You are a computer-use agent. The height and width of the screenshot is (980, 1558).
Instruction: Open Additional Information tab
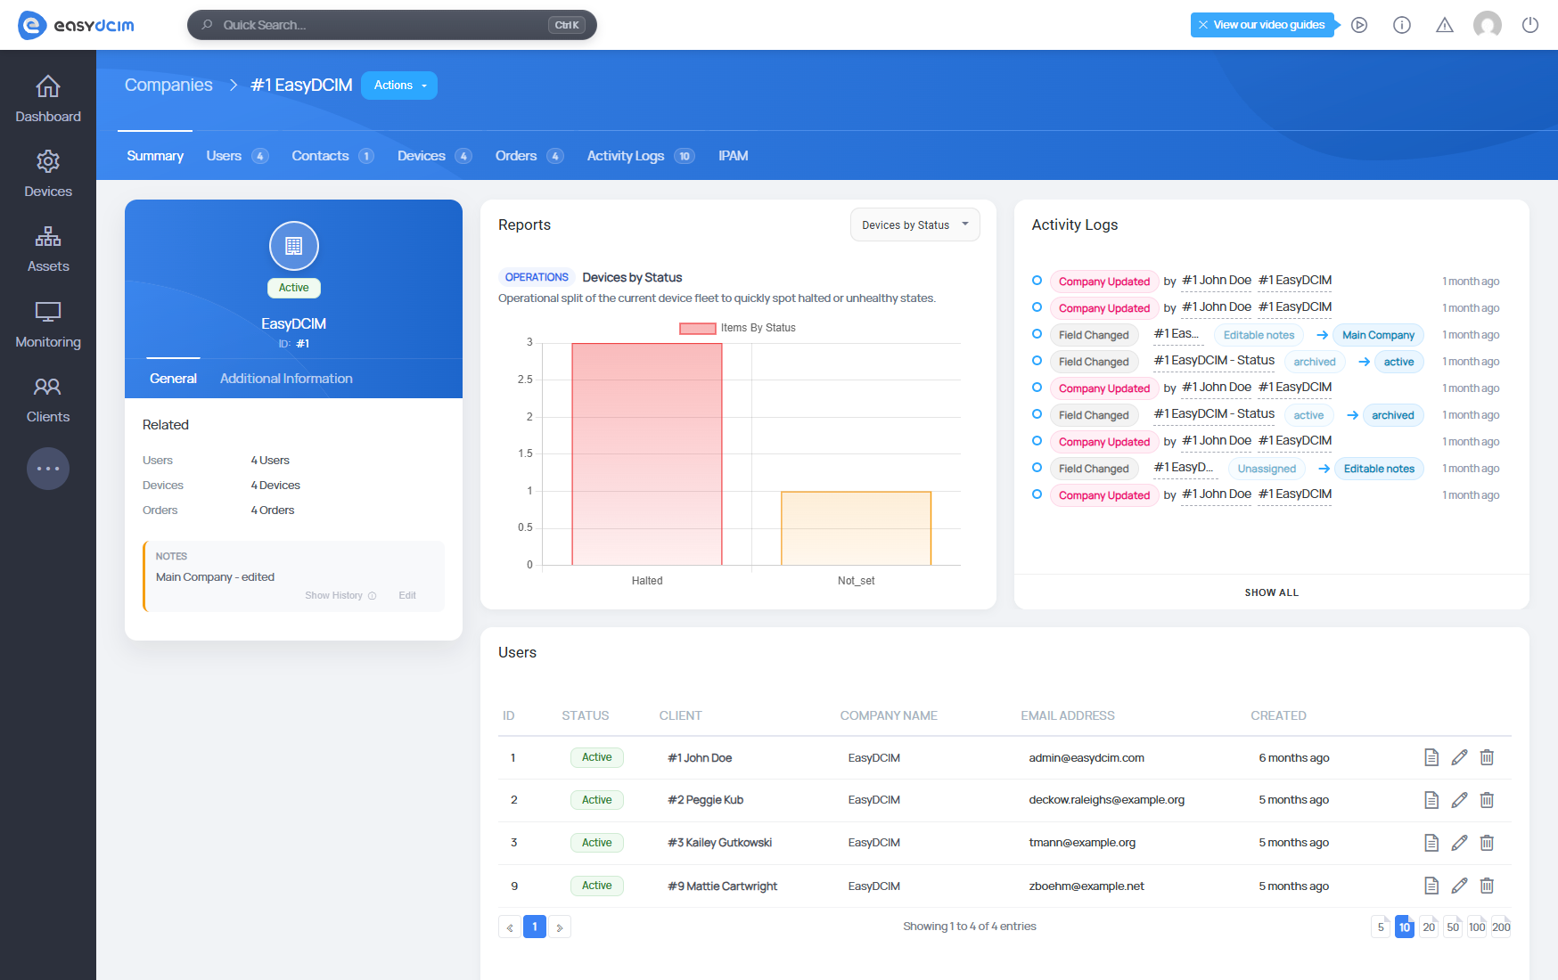pos(286,379)
